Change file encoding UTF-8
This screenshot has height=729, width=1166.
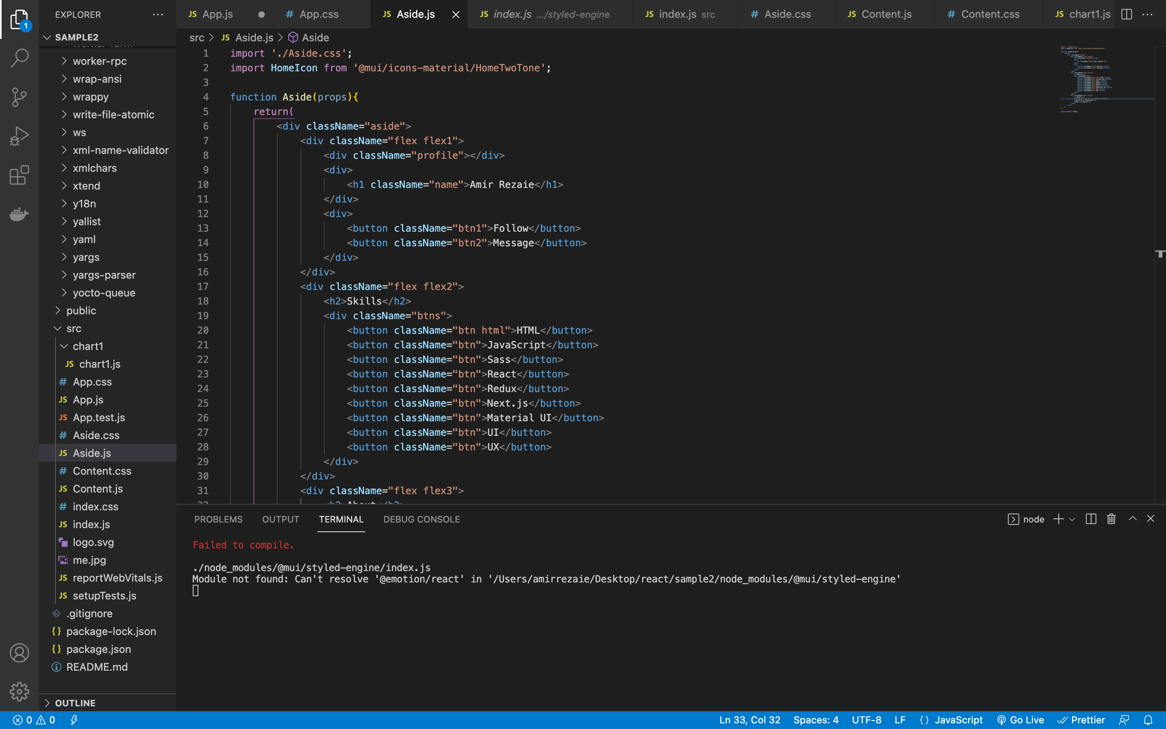pos(866,720)
